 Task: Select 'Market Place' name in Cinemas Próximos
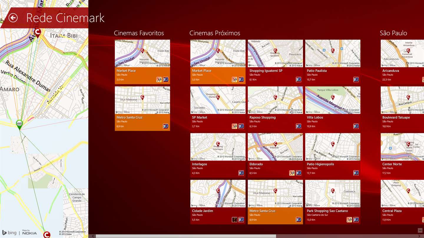point(202,71)
